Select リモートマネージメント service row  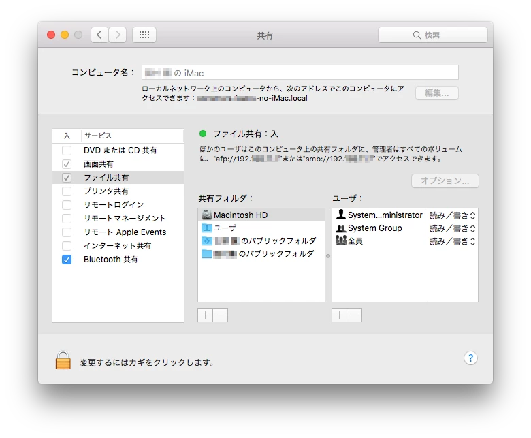tap(118, 219)
